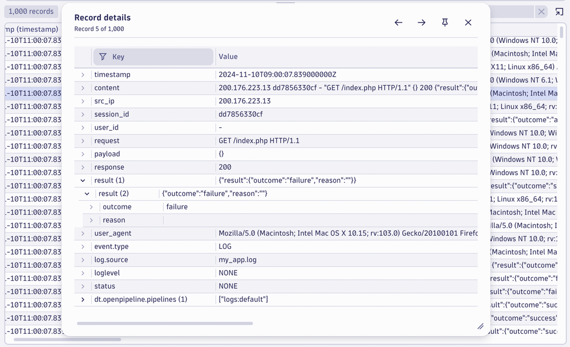Click the dialog horizontal scrollbar
This screenshot has height=347, width=570.
click(165, 324)
